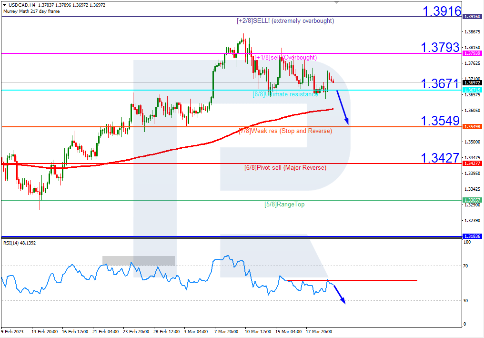Click the grey rectangle in RSI panel

point(139,261)
